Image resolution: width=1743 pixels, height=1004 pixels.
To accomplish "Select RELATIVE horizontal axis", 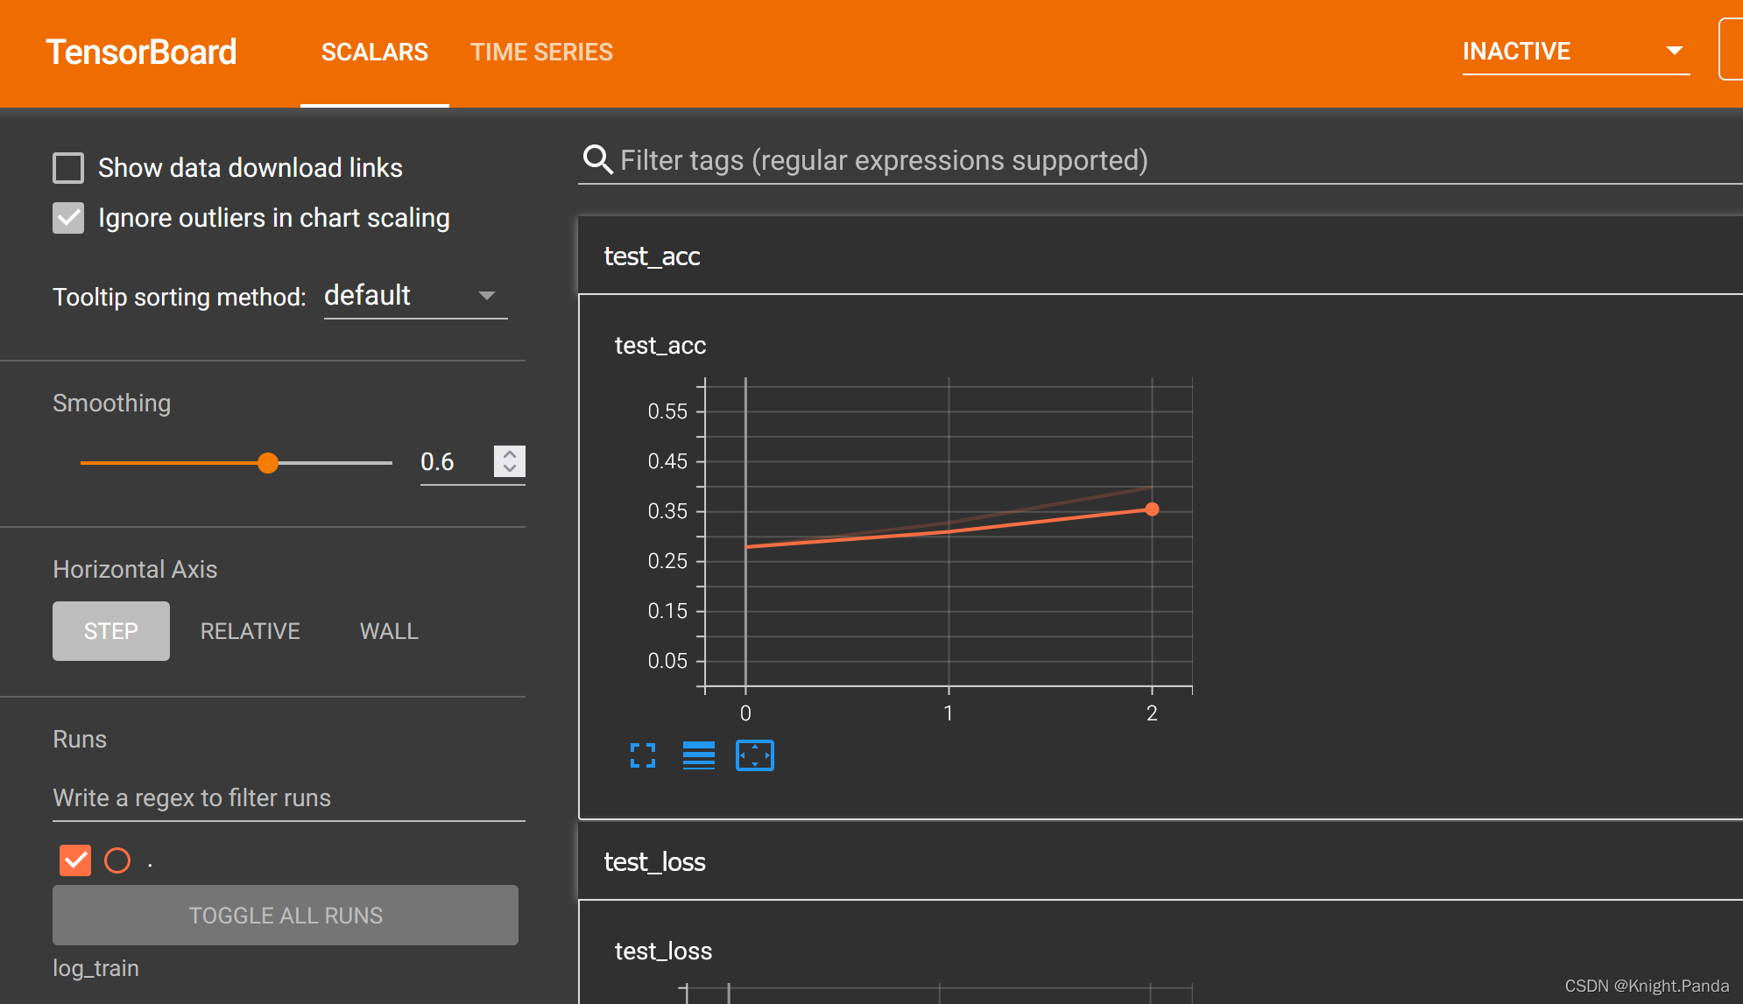I will (x=251, y=631).
